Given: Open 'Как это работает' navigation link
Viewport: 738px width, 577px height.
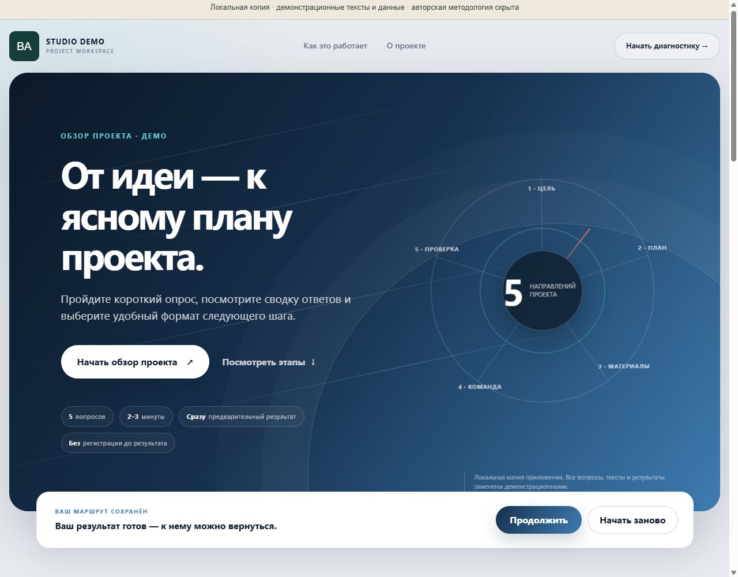Looking at the screenshot, I should 335,46.
